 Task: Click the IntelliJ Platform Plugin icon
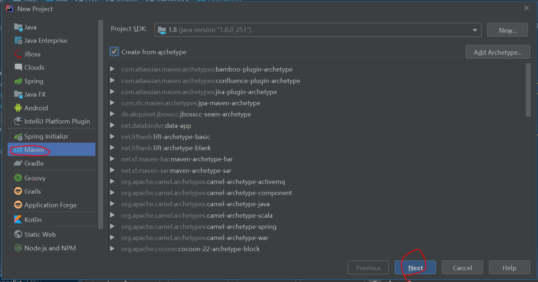click(18, 121)
